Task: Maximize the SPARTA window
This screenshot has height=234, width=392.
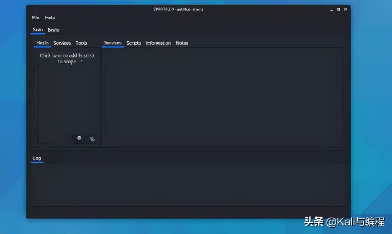Action: pyautogui.click(x=338, y=9)
